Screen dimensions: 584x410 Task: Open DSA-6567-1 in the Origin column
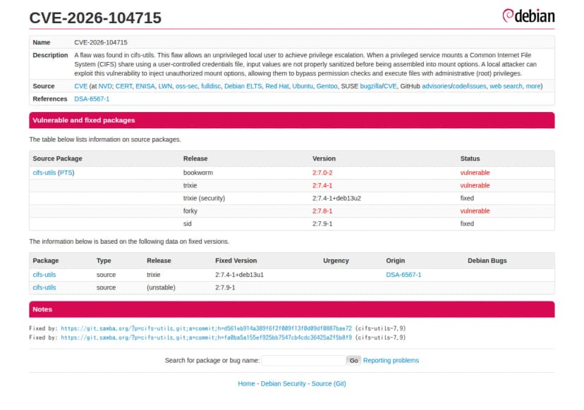[403, 275]
